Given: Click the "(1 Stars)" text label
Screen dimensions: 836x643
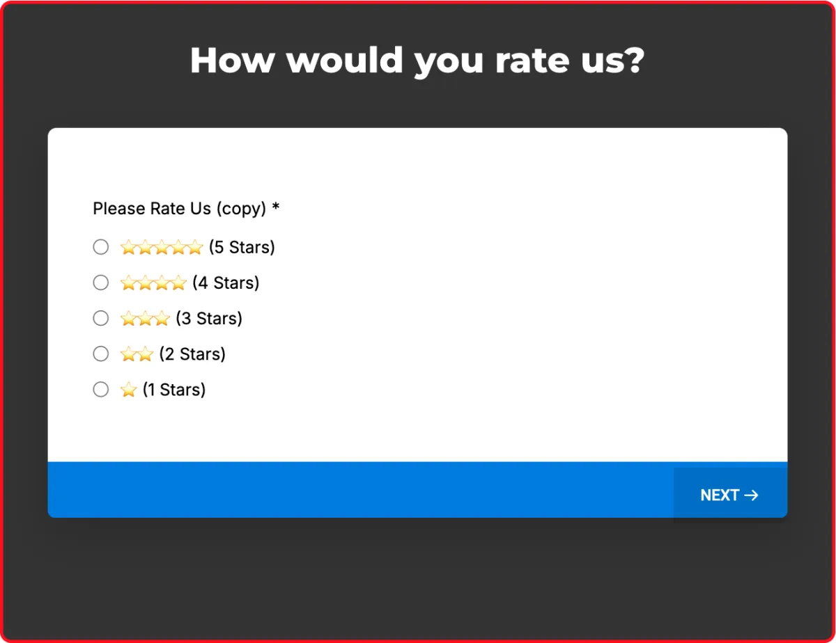Looking at the screenshot, I should click(x=174, y=389).
